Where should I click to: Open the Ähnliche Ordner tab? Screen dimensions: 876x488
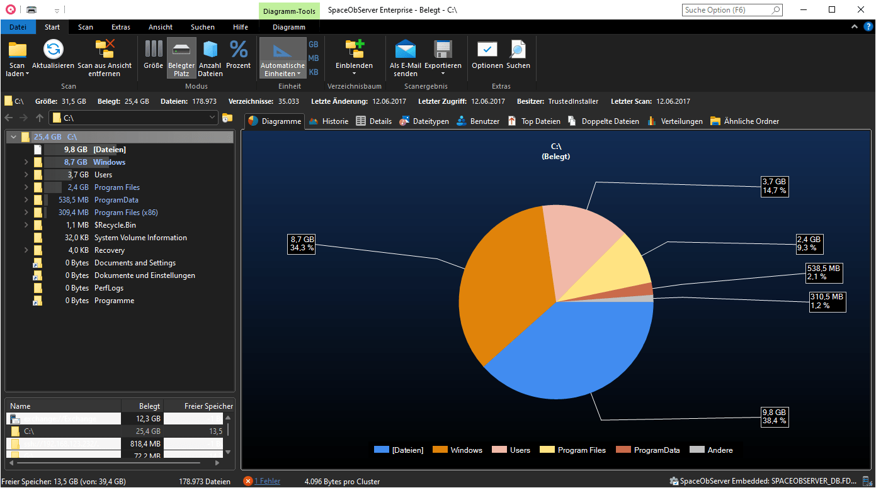(x=745, y=121)
